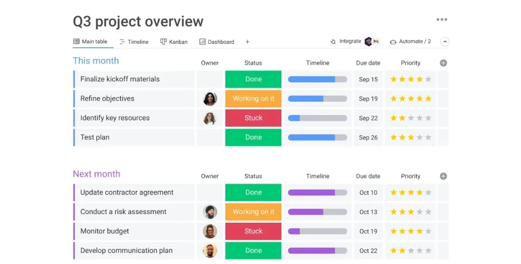521x264 pixels.
Task: Click the Slack integration icon
Action: tap(368, 42)
